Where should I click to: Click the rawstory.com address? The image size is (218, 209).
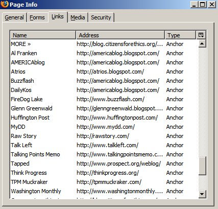coord(103,136)
